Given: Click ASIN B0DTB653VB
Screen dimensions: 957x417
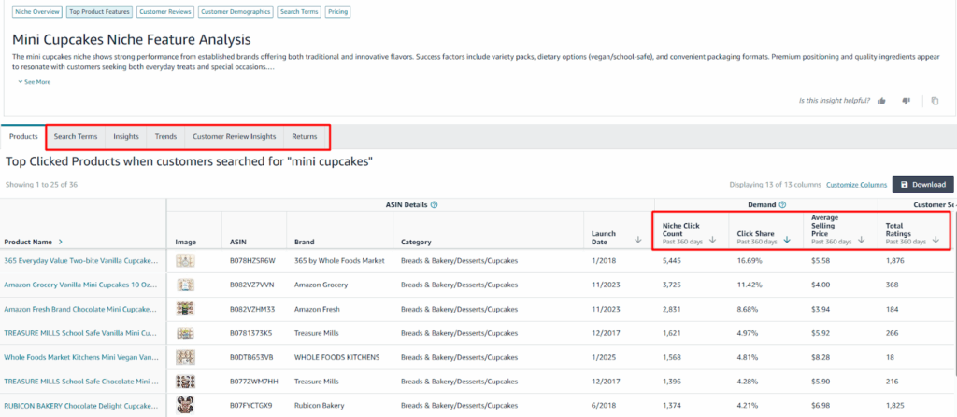Looking at the screenshot, I should click(x=251, y=357).
